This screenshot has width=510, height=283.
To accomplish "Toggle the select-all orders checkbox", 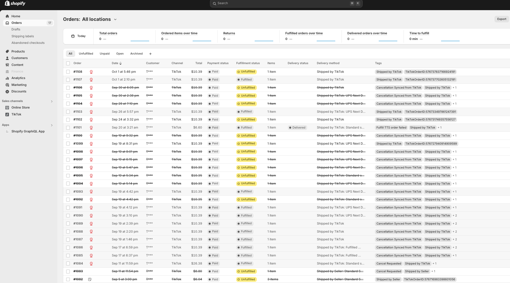I will (x=68, y=63).
